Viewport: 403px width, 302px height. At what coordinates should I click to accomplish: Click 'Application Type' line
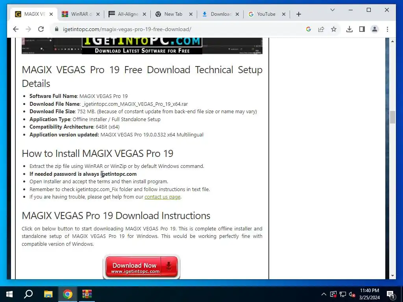(95, 120)
